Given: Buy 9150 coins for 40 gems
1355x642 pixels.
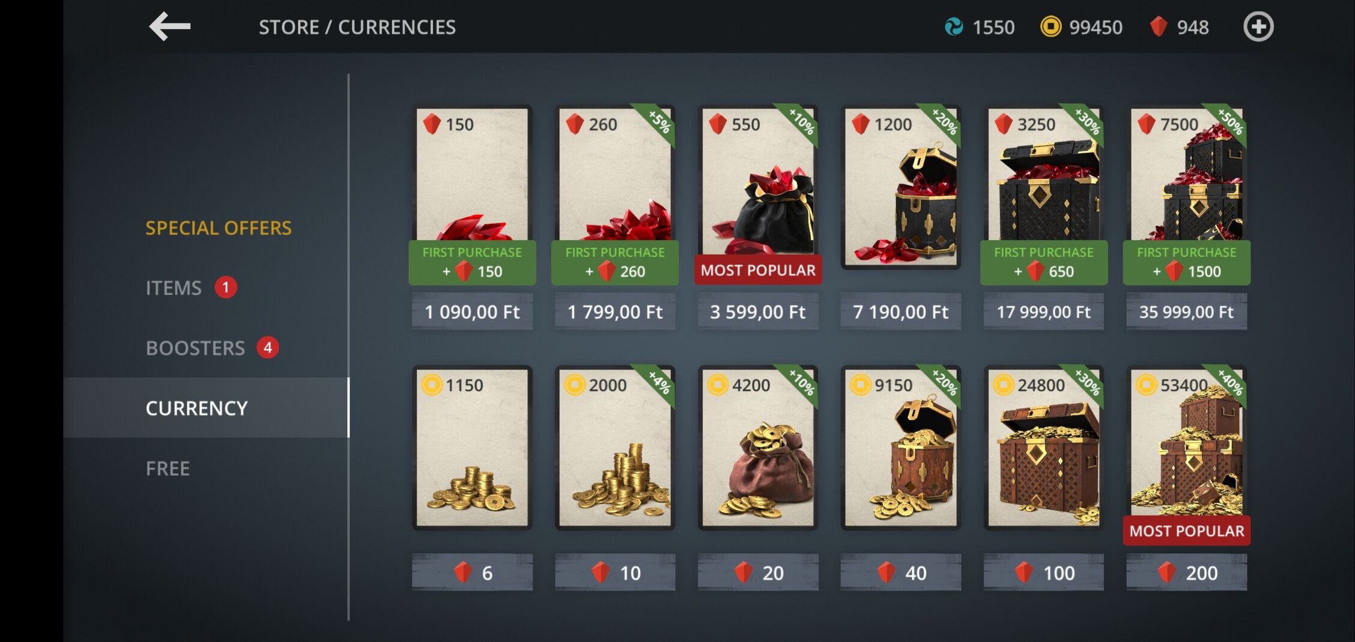Looking at the screenshot, I should click(x=900, y=572).
